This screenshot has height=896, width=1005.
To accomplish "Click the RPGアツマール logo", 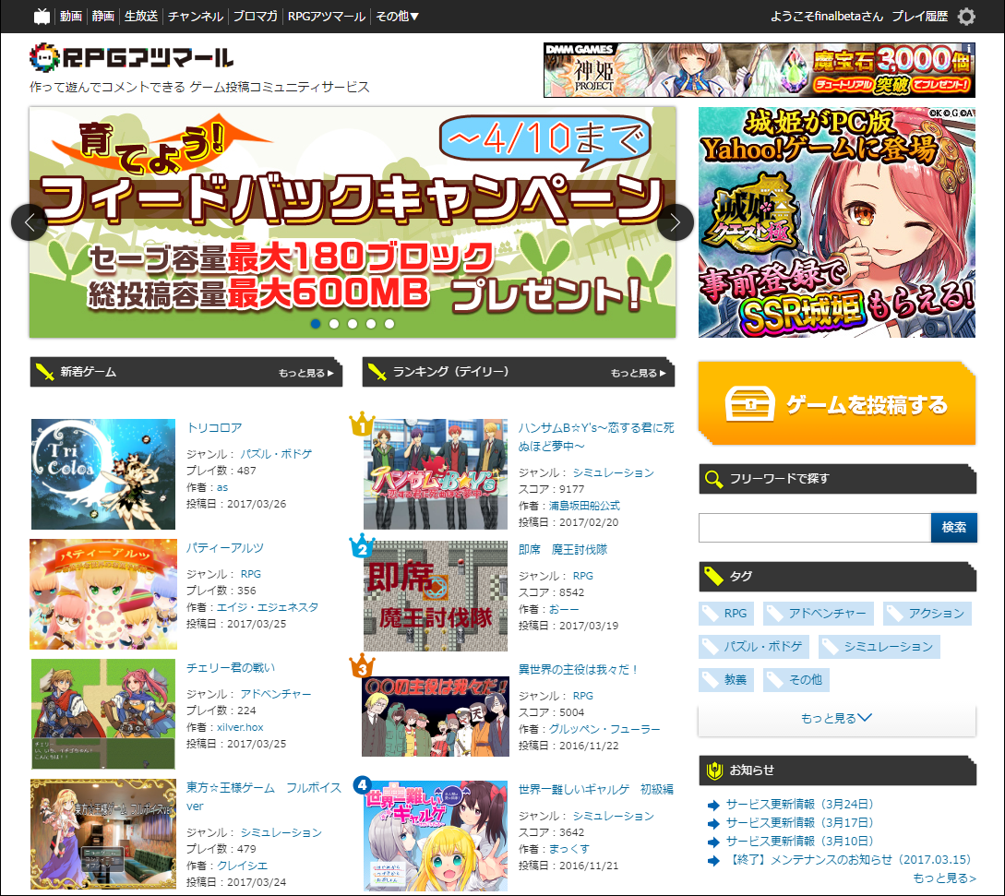I will click(129, 57).
